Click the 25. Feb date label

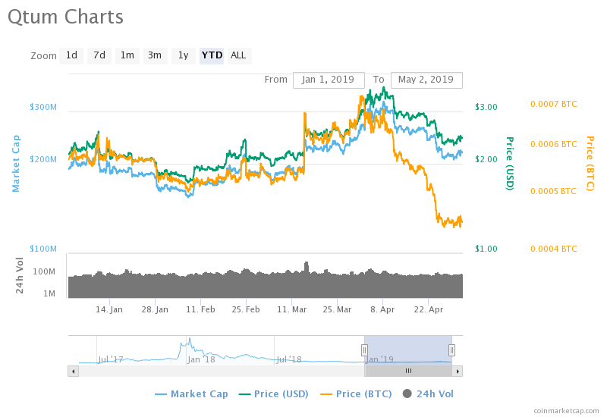(246, 309)
